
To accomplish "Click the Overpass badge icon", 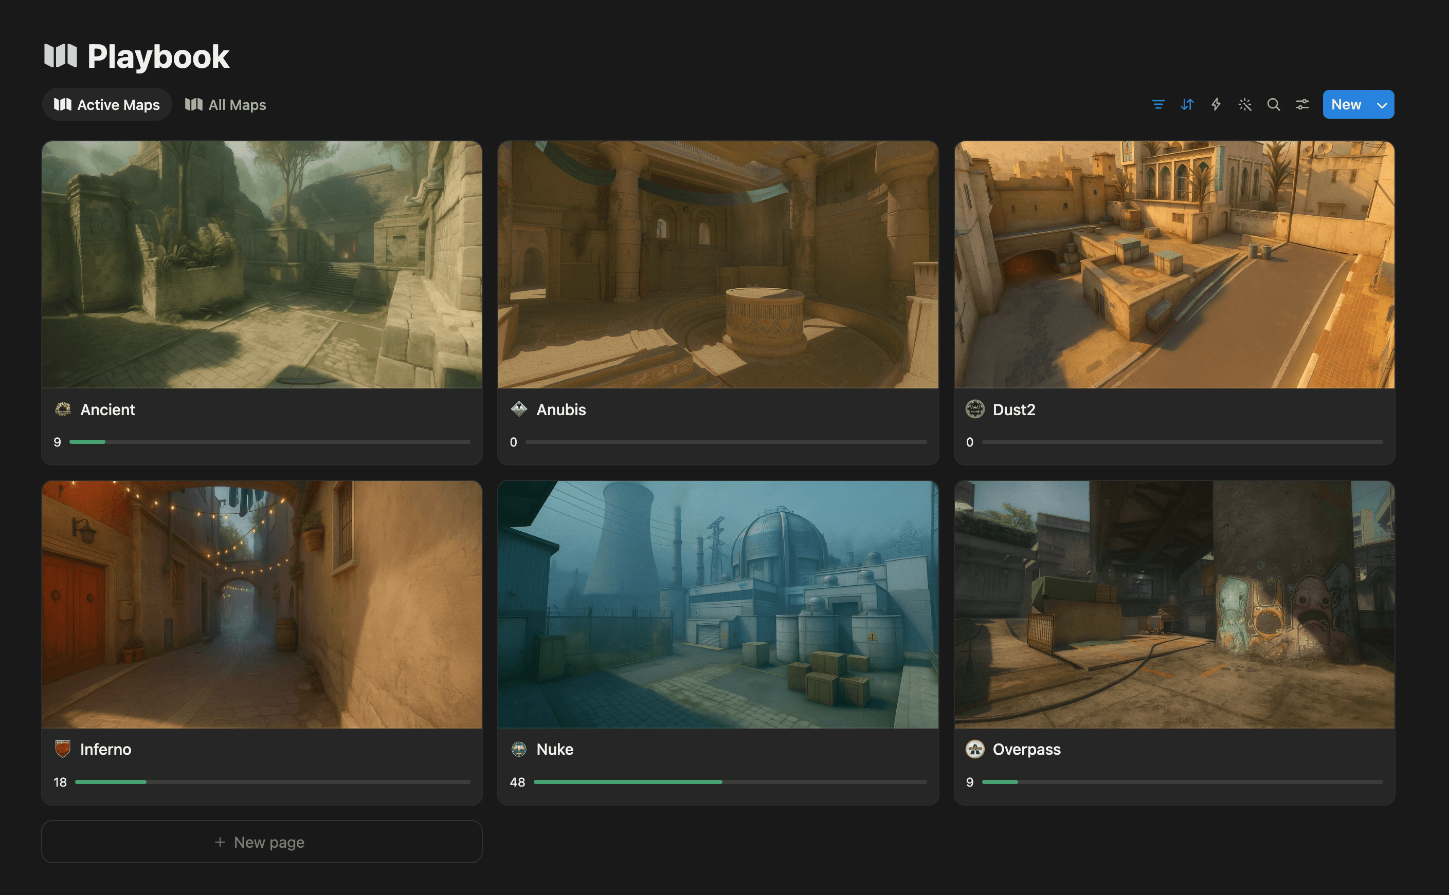I will click(974, 749).
